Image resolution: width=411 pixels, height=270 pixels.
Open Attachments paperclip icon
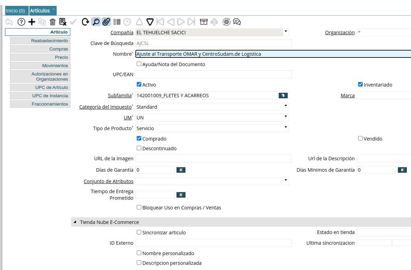[x=106, y=22]
